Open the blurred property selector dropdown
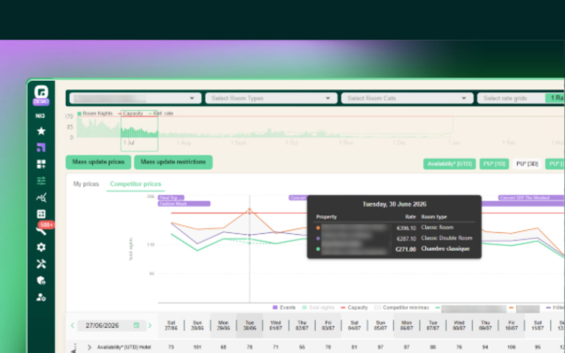This screenshot has width=565, height=353. (x=135, y=98)
